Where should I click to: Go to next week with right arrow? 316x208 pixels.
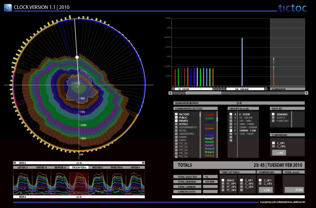click(x=143, y=163)
